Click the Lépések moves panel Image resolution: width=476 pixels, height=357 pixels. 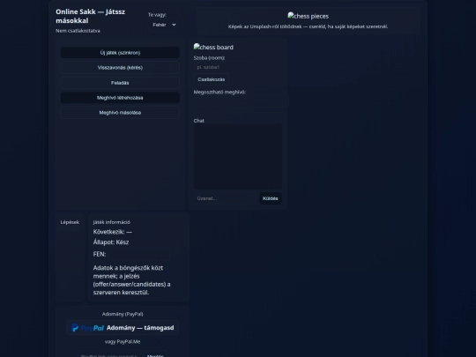(x=70, y=257)
